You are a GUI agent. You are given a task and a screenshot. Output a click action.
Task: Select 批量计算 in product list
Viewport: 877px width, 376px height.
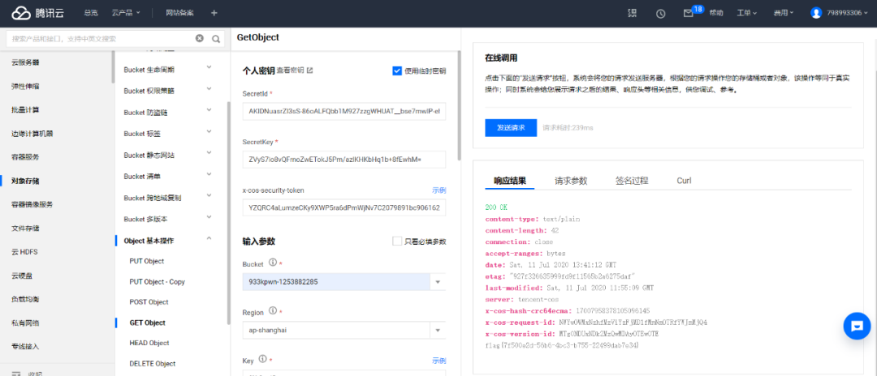click(x=25, y=110)
